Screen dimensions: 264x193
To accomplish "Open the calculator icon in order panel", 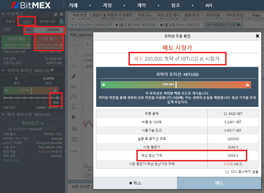I will click(x=56, y=14).
